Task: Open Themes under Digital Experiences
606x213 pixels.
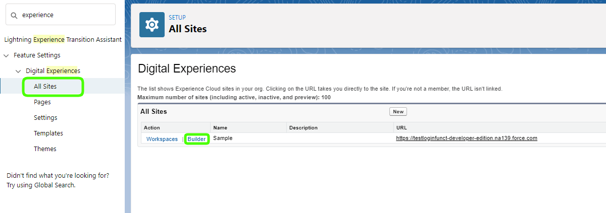Action: (x=45, y=149)
